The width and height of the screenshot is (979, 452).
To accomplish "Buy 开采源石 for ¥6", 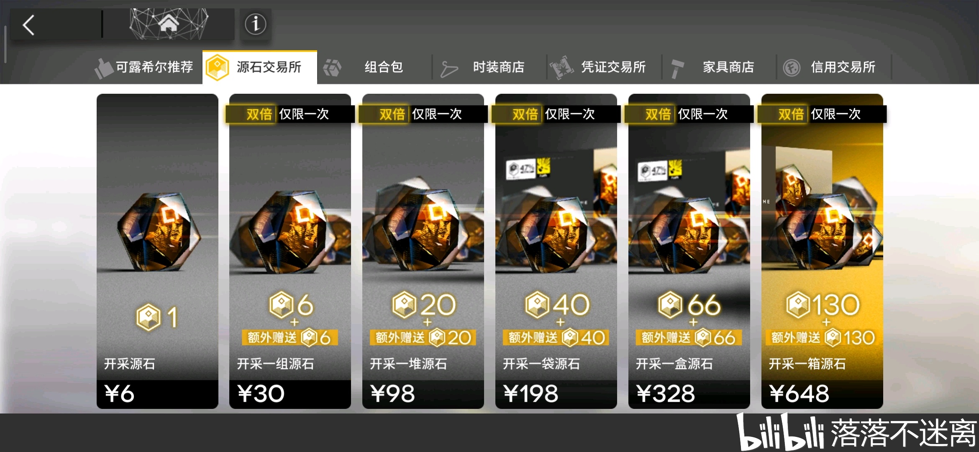I will click(157, 251).
